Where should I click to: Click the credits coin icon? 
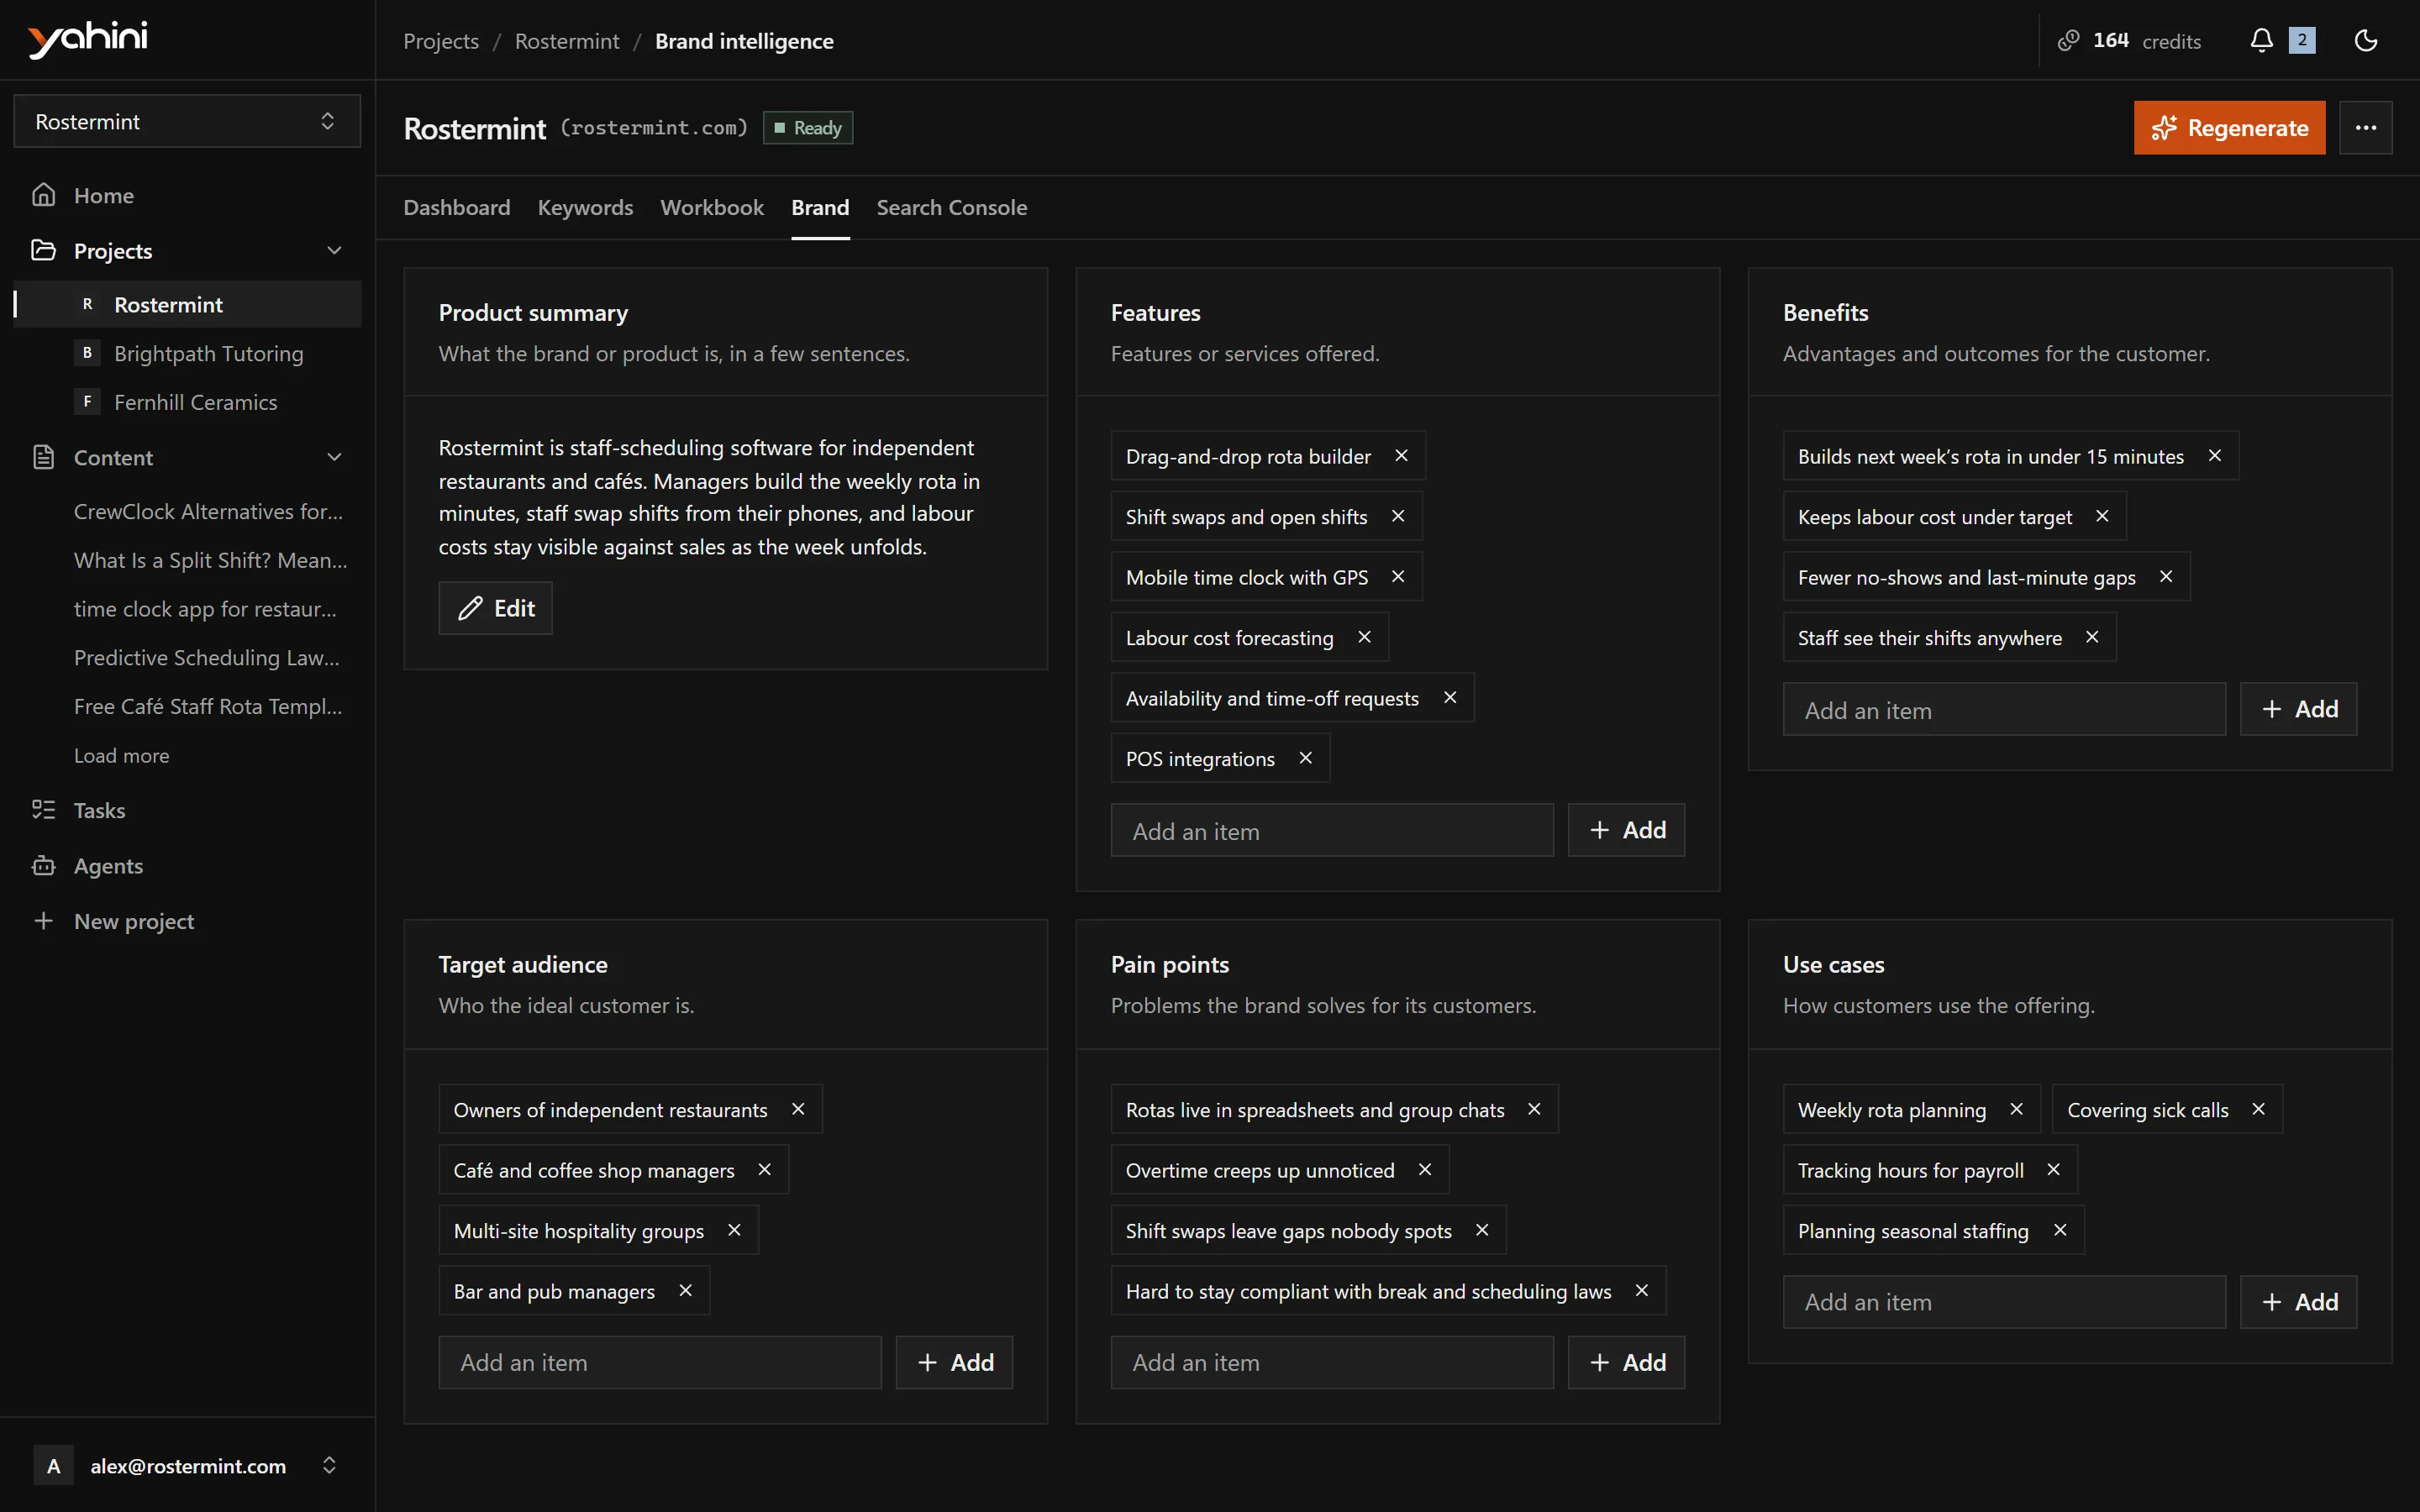2068,40
